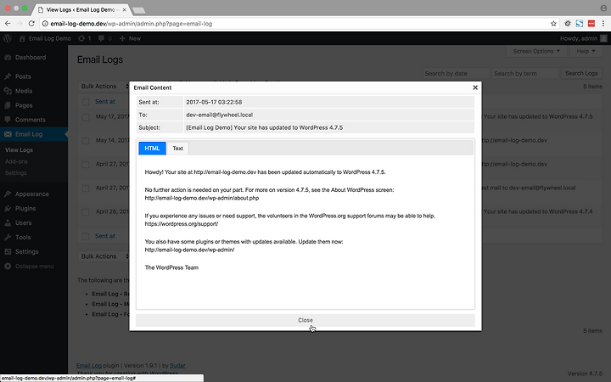Open Pages in the sidebar

click(24, 105)
